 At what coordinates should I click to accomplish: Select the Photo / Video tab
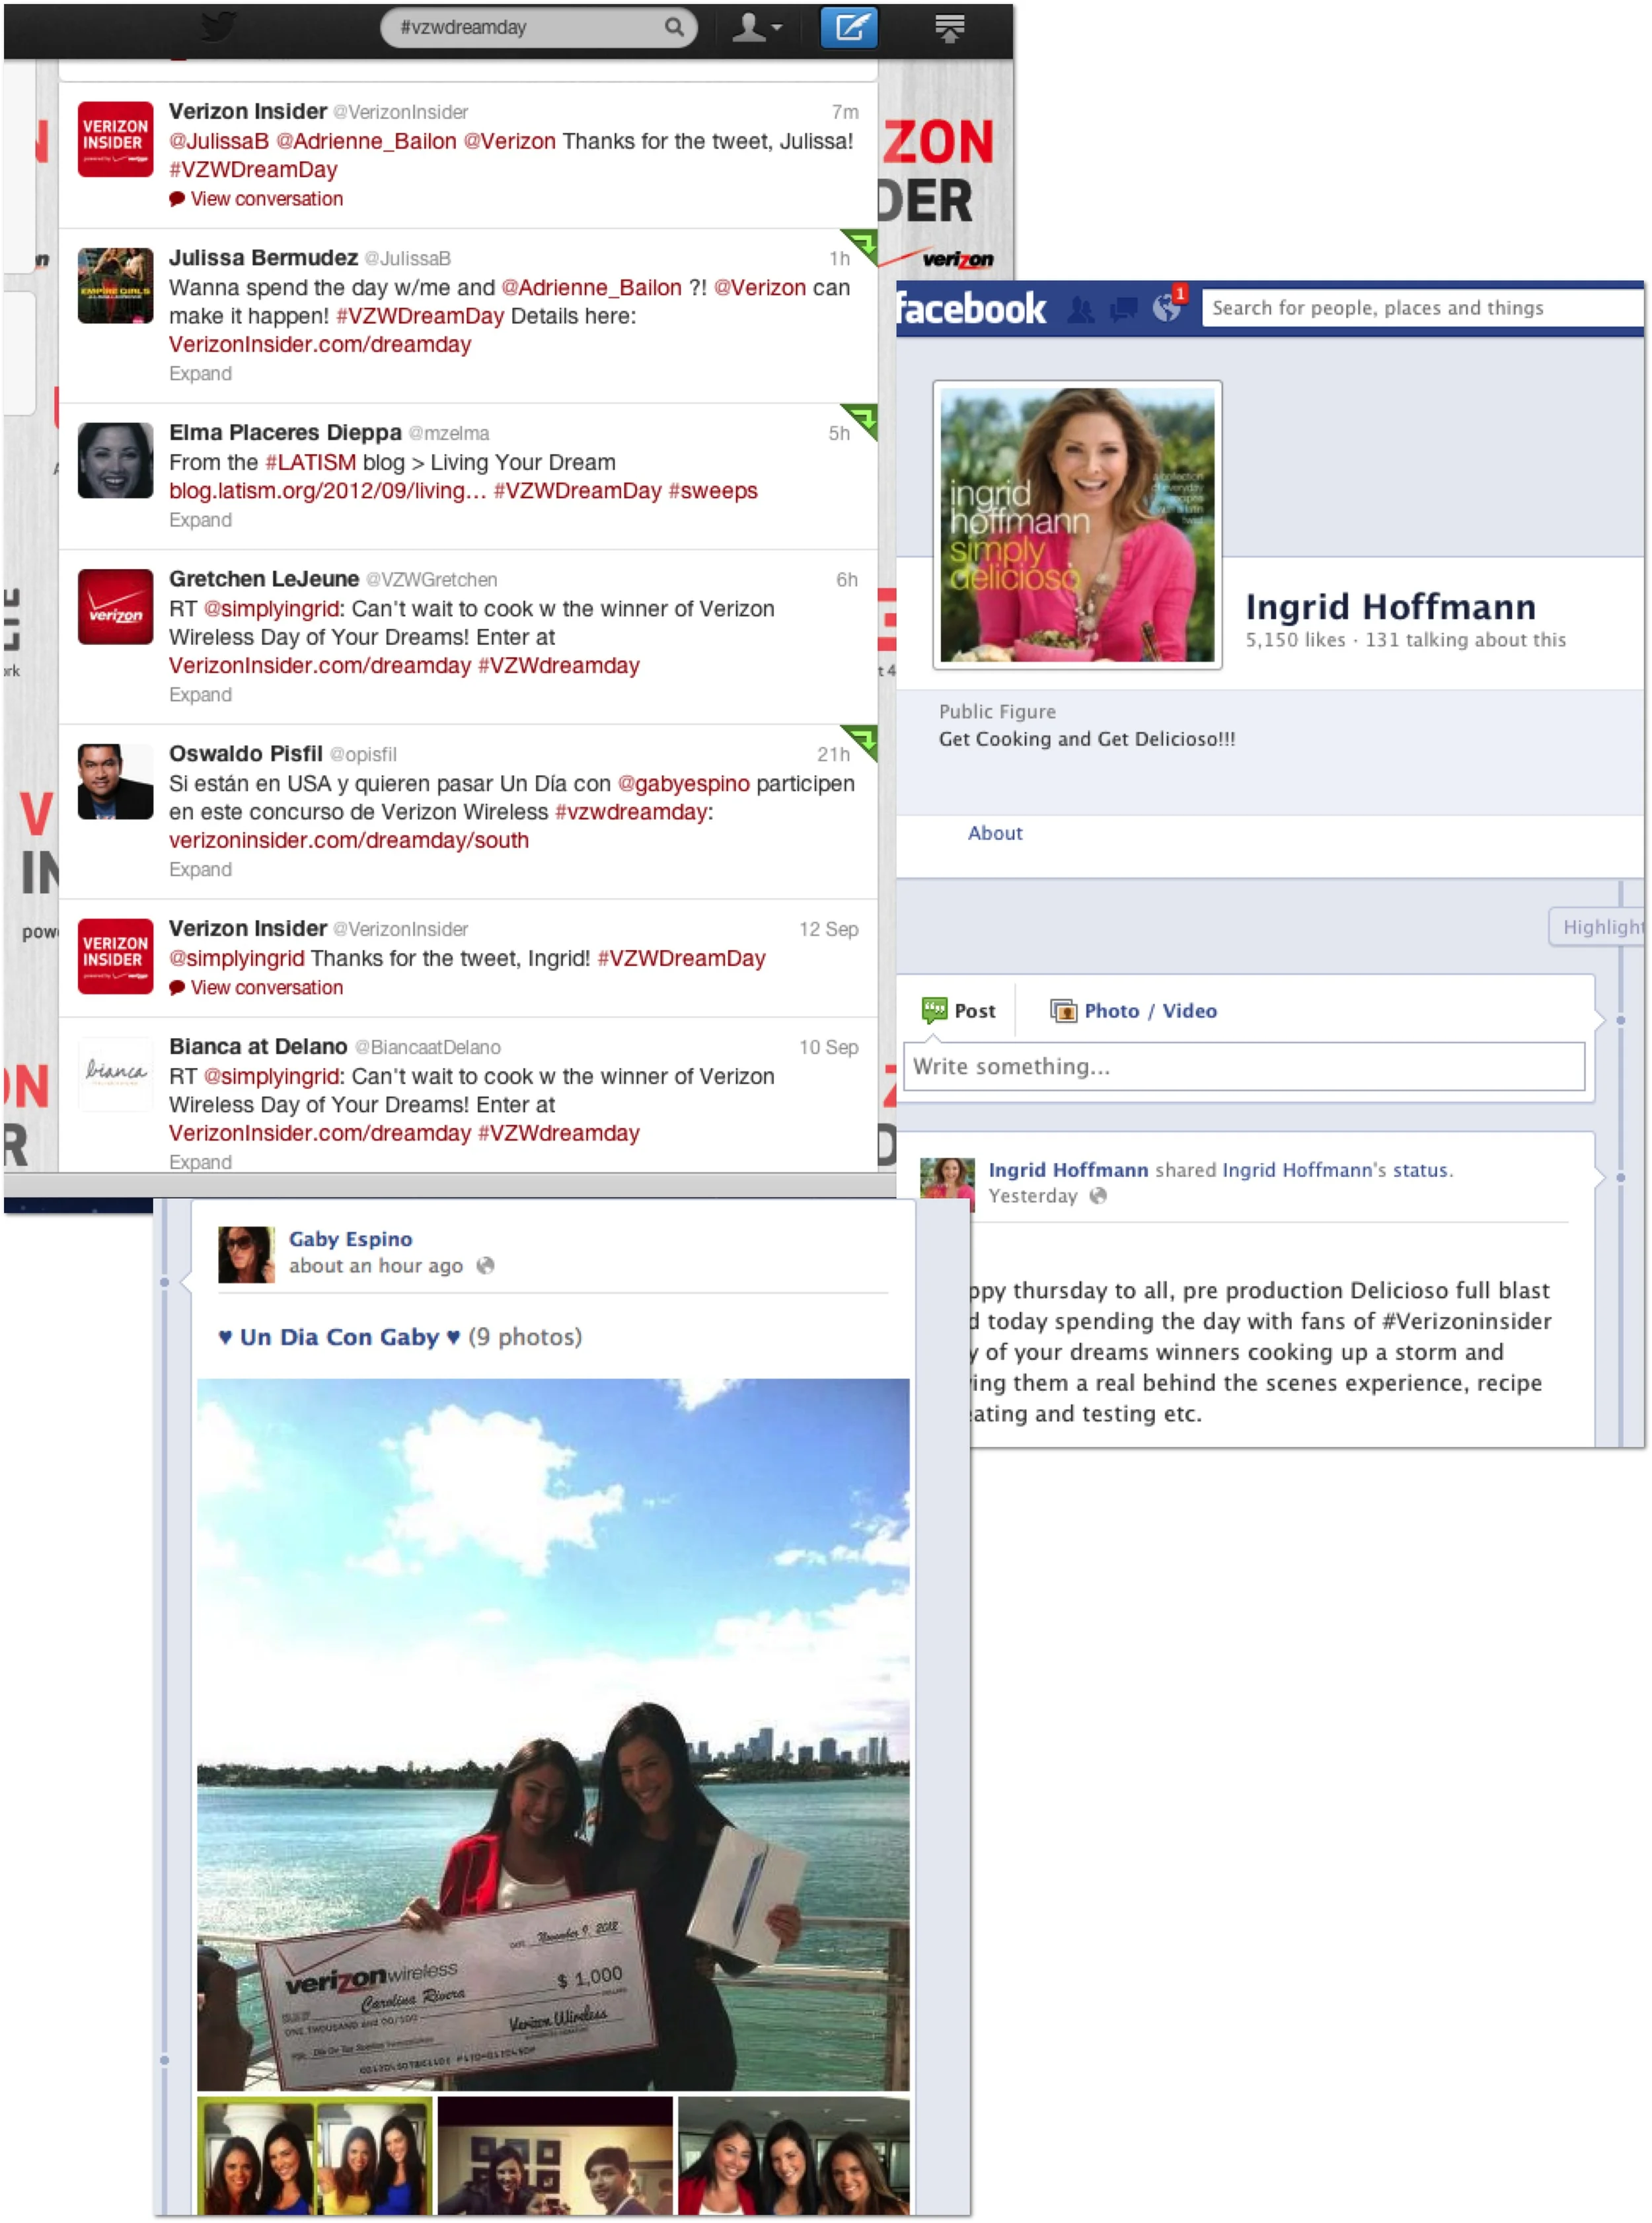point(1133,1010)
